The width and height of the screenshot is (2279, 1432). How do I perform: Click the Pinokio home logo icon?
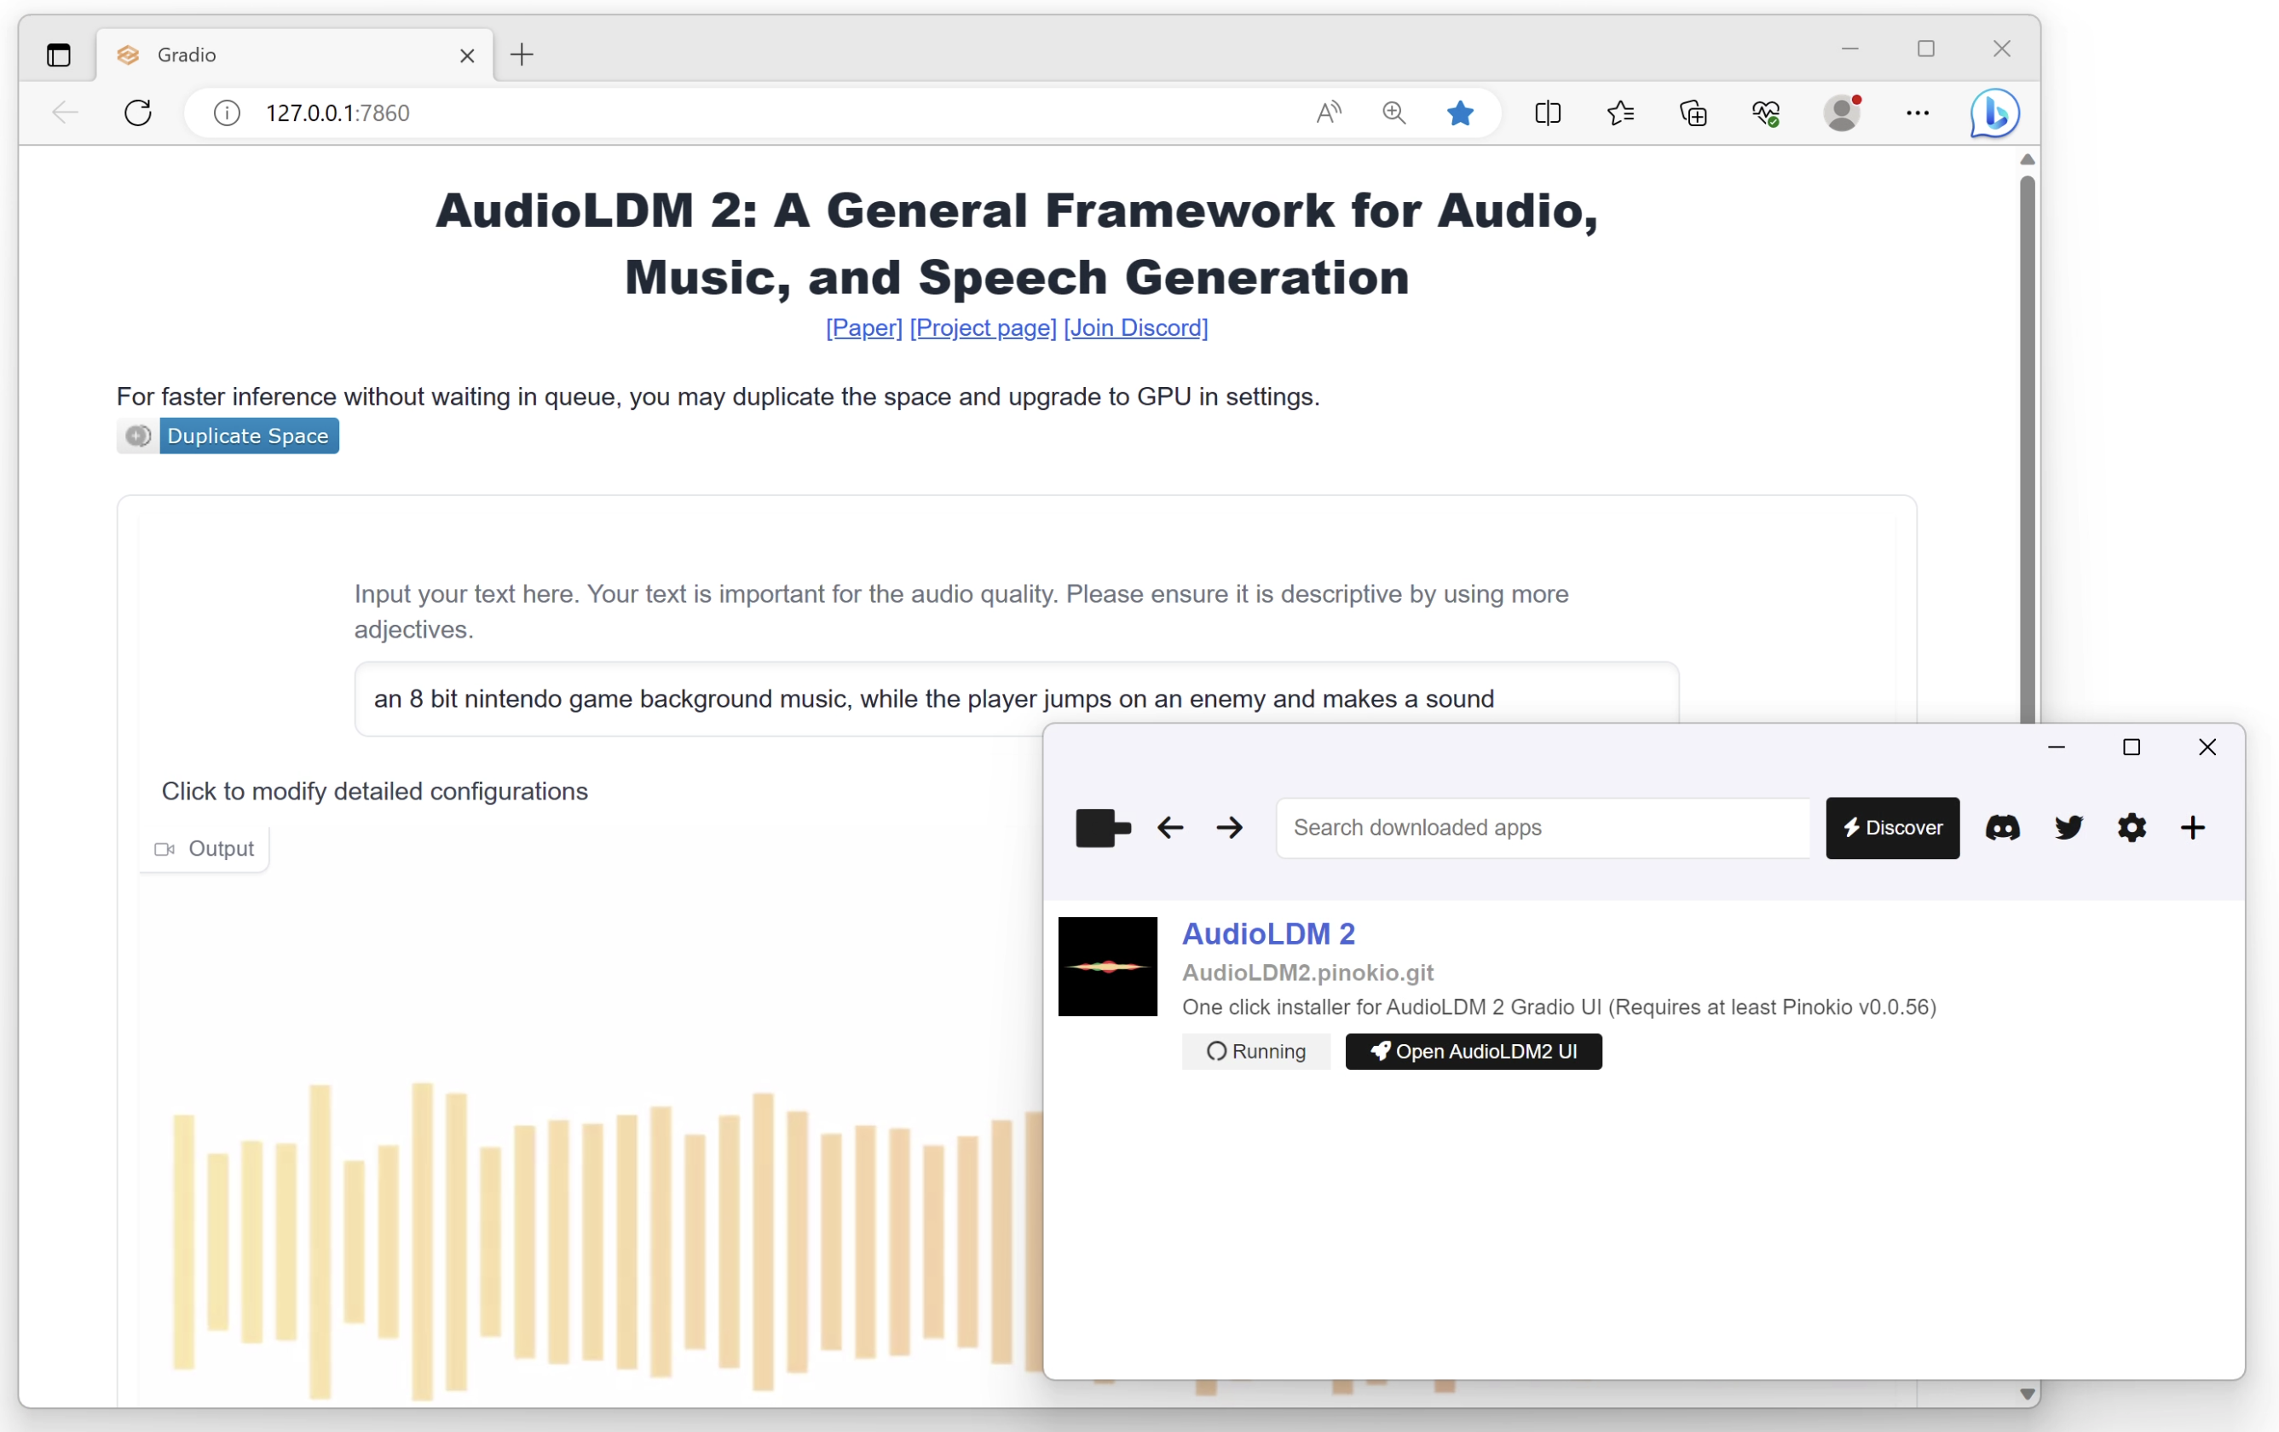point(1103,829)
